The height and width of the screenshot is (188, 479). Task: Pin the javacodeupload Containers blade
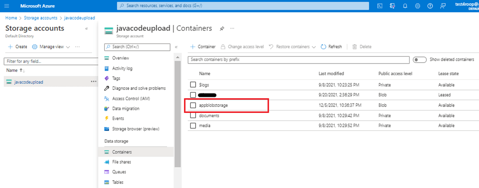(x=222, y=29)
